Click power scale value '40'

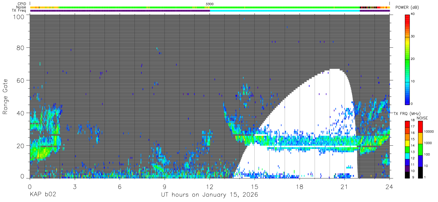(x=413, y=14)
